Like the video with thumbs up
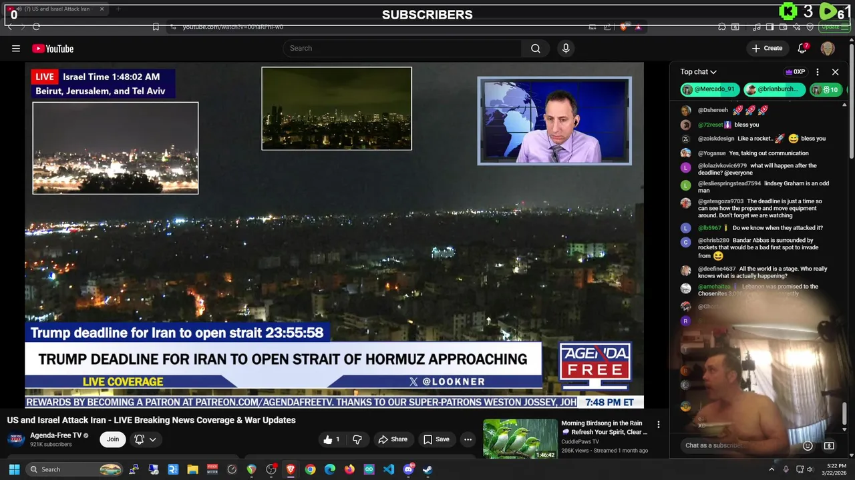This screenshot has height=480, width=855. (x=333, y=439)
